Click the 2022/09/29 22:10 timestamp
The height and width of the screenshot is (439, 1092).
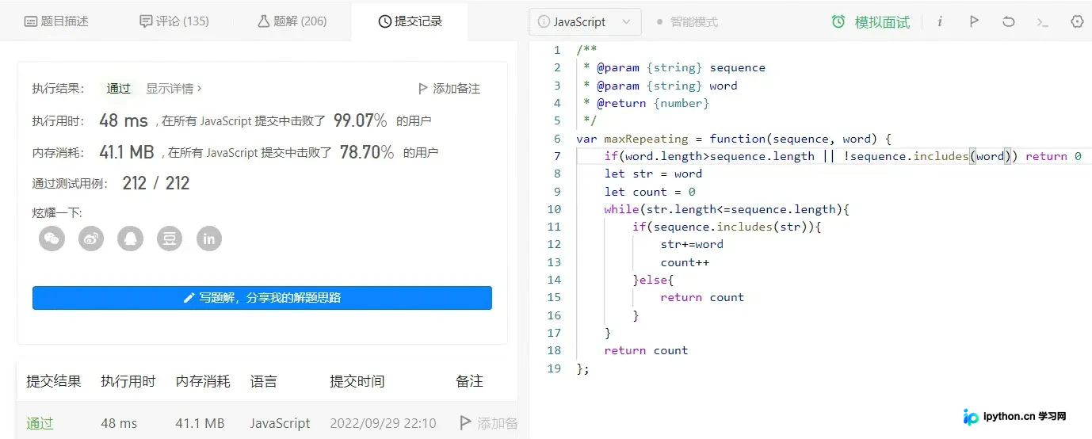click(x=383, y=423)
